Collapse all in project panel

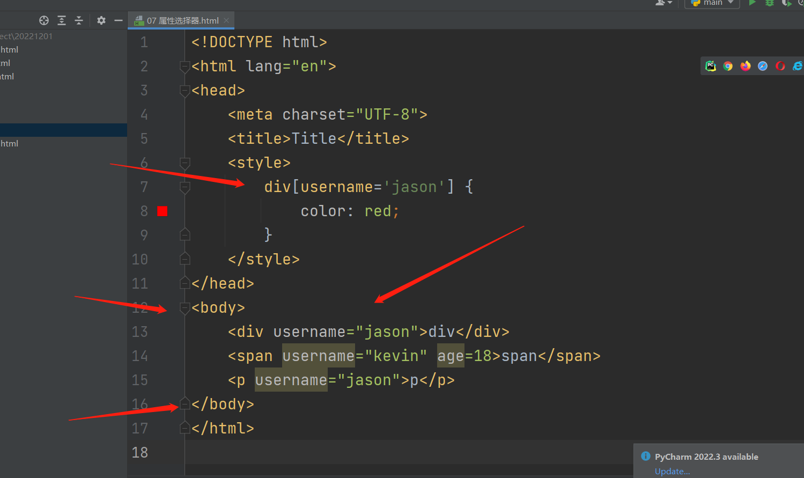coord(79,20)
